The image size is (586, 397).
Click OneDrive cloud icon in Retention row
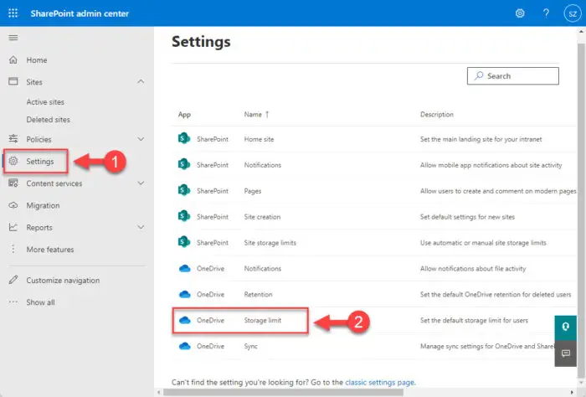(x=185, y=294)
